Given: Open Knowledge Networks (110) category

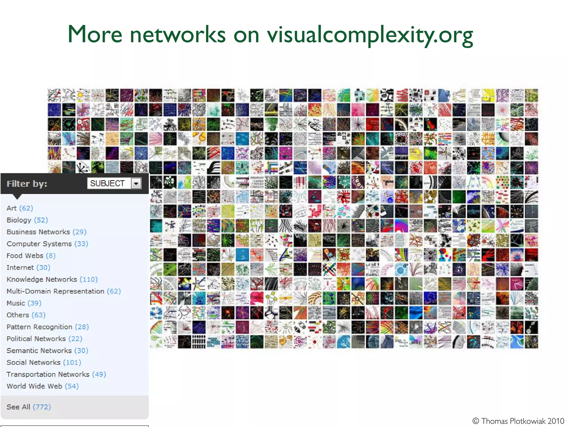Looking at the screenshot, I should 52,279.
